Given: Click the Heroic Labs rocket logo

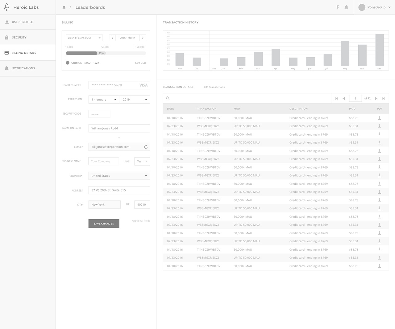Looking at the screenshot, I should [x=7, y=7].
